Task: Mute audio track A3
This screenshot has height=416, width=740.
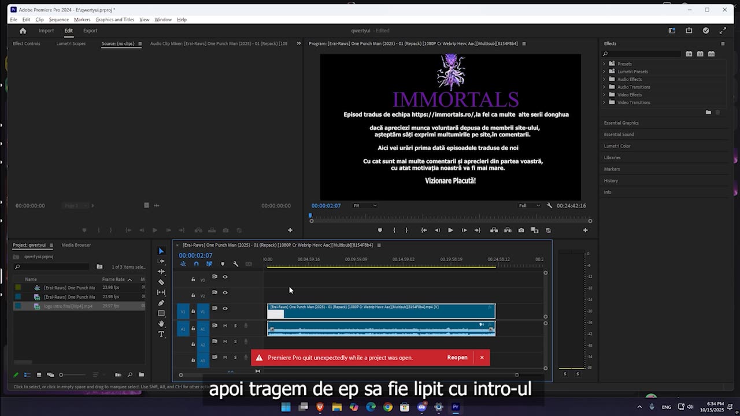Action: [x=225, y=357]
